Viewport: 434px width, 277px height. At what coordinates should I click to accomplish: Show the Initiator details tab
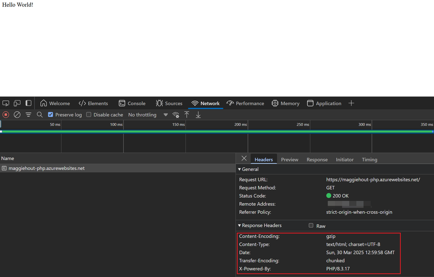pos(345,159)
